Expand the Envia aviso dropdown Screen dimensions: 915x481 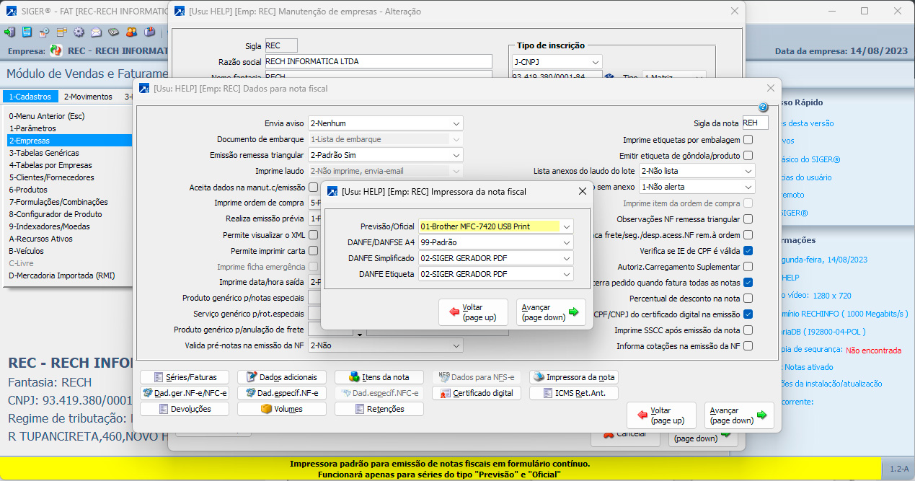pyautogui.click(x=456, y=123)
